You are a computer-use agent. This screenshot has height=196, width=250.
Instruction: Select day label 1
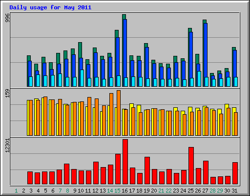[x=16, y=191]
